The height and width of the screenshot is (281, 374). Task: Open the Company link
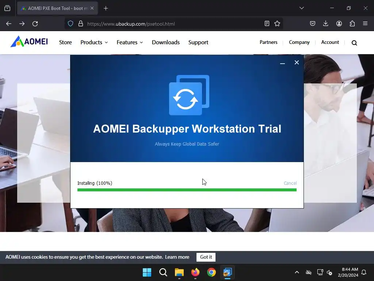[x=299, y=42]
